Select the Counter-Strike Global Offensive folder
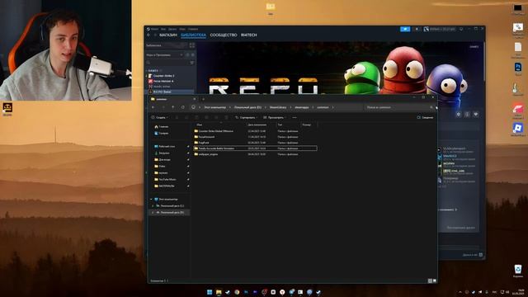This screenshot has width=528, height=297. (x=255, y=131)
